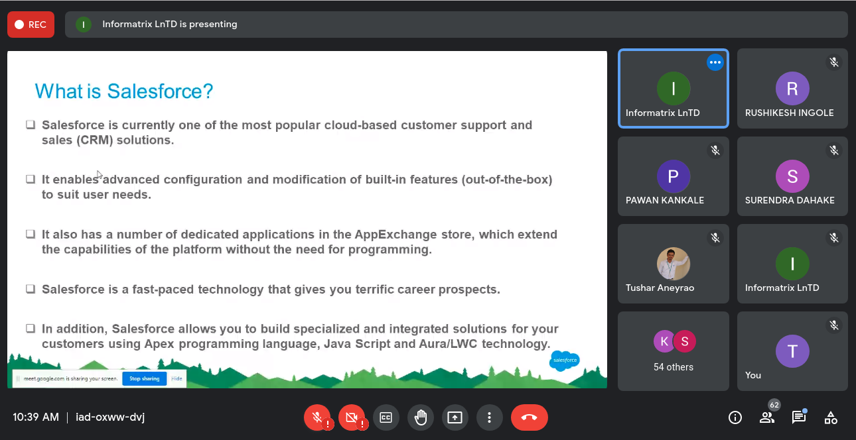Click Hide in the sharing notification bar
Image resolution: width=856 pixels, height=440 pixels.
pos(177,378)
